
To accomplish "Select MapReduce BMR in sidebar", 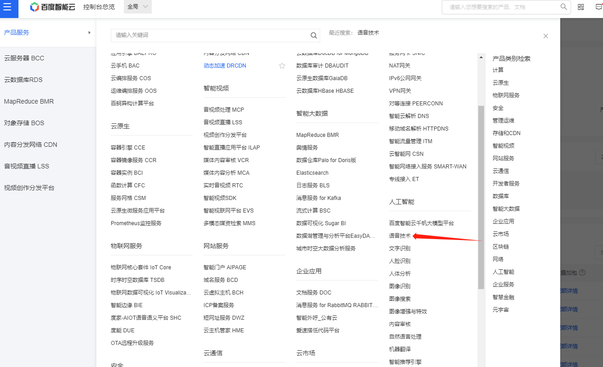I will (x=29, y=101).
